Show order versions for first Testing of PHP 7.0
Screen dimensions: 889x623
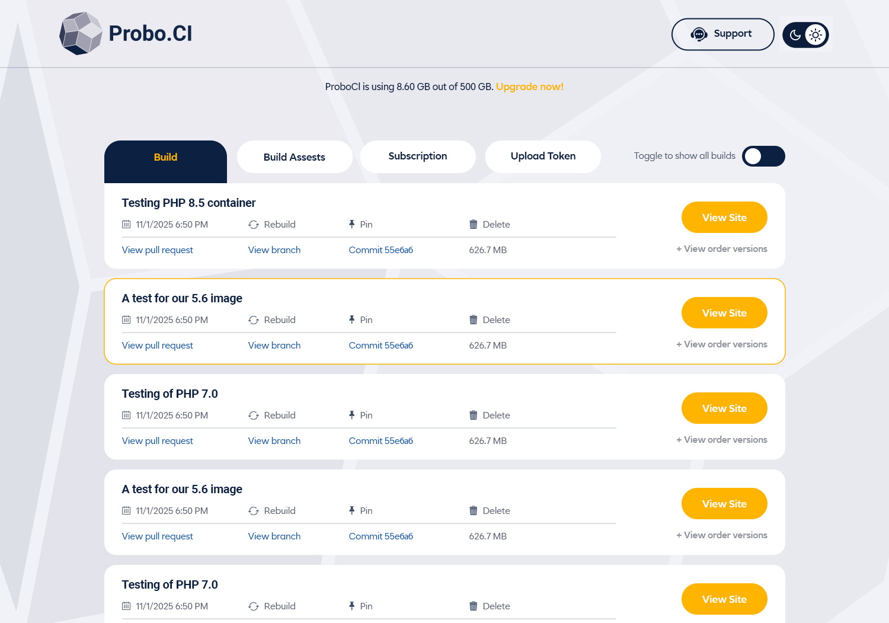point(721,440)
